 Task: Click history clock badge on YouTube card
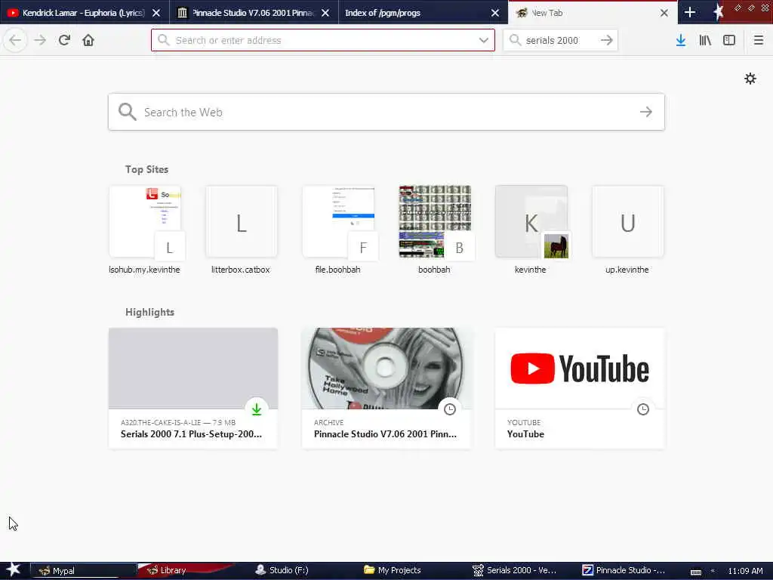pyautogui.click(x=643, y=409)
